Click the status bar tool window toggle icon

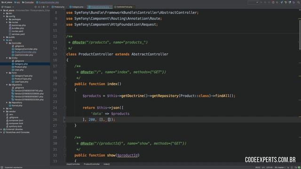point(2,167)
